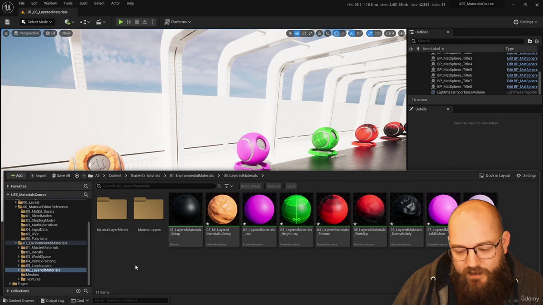Adjust camera speed setting 4
Viewport: 543px width, 305px height.
point(390,33)
